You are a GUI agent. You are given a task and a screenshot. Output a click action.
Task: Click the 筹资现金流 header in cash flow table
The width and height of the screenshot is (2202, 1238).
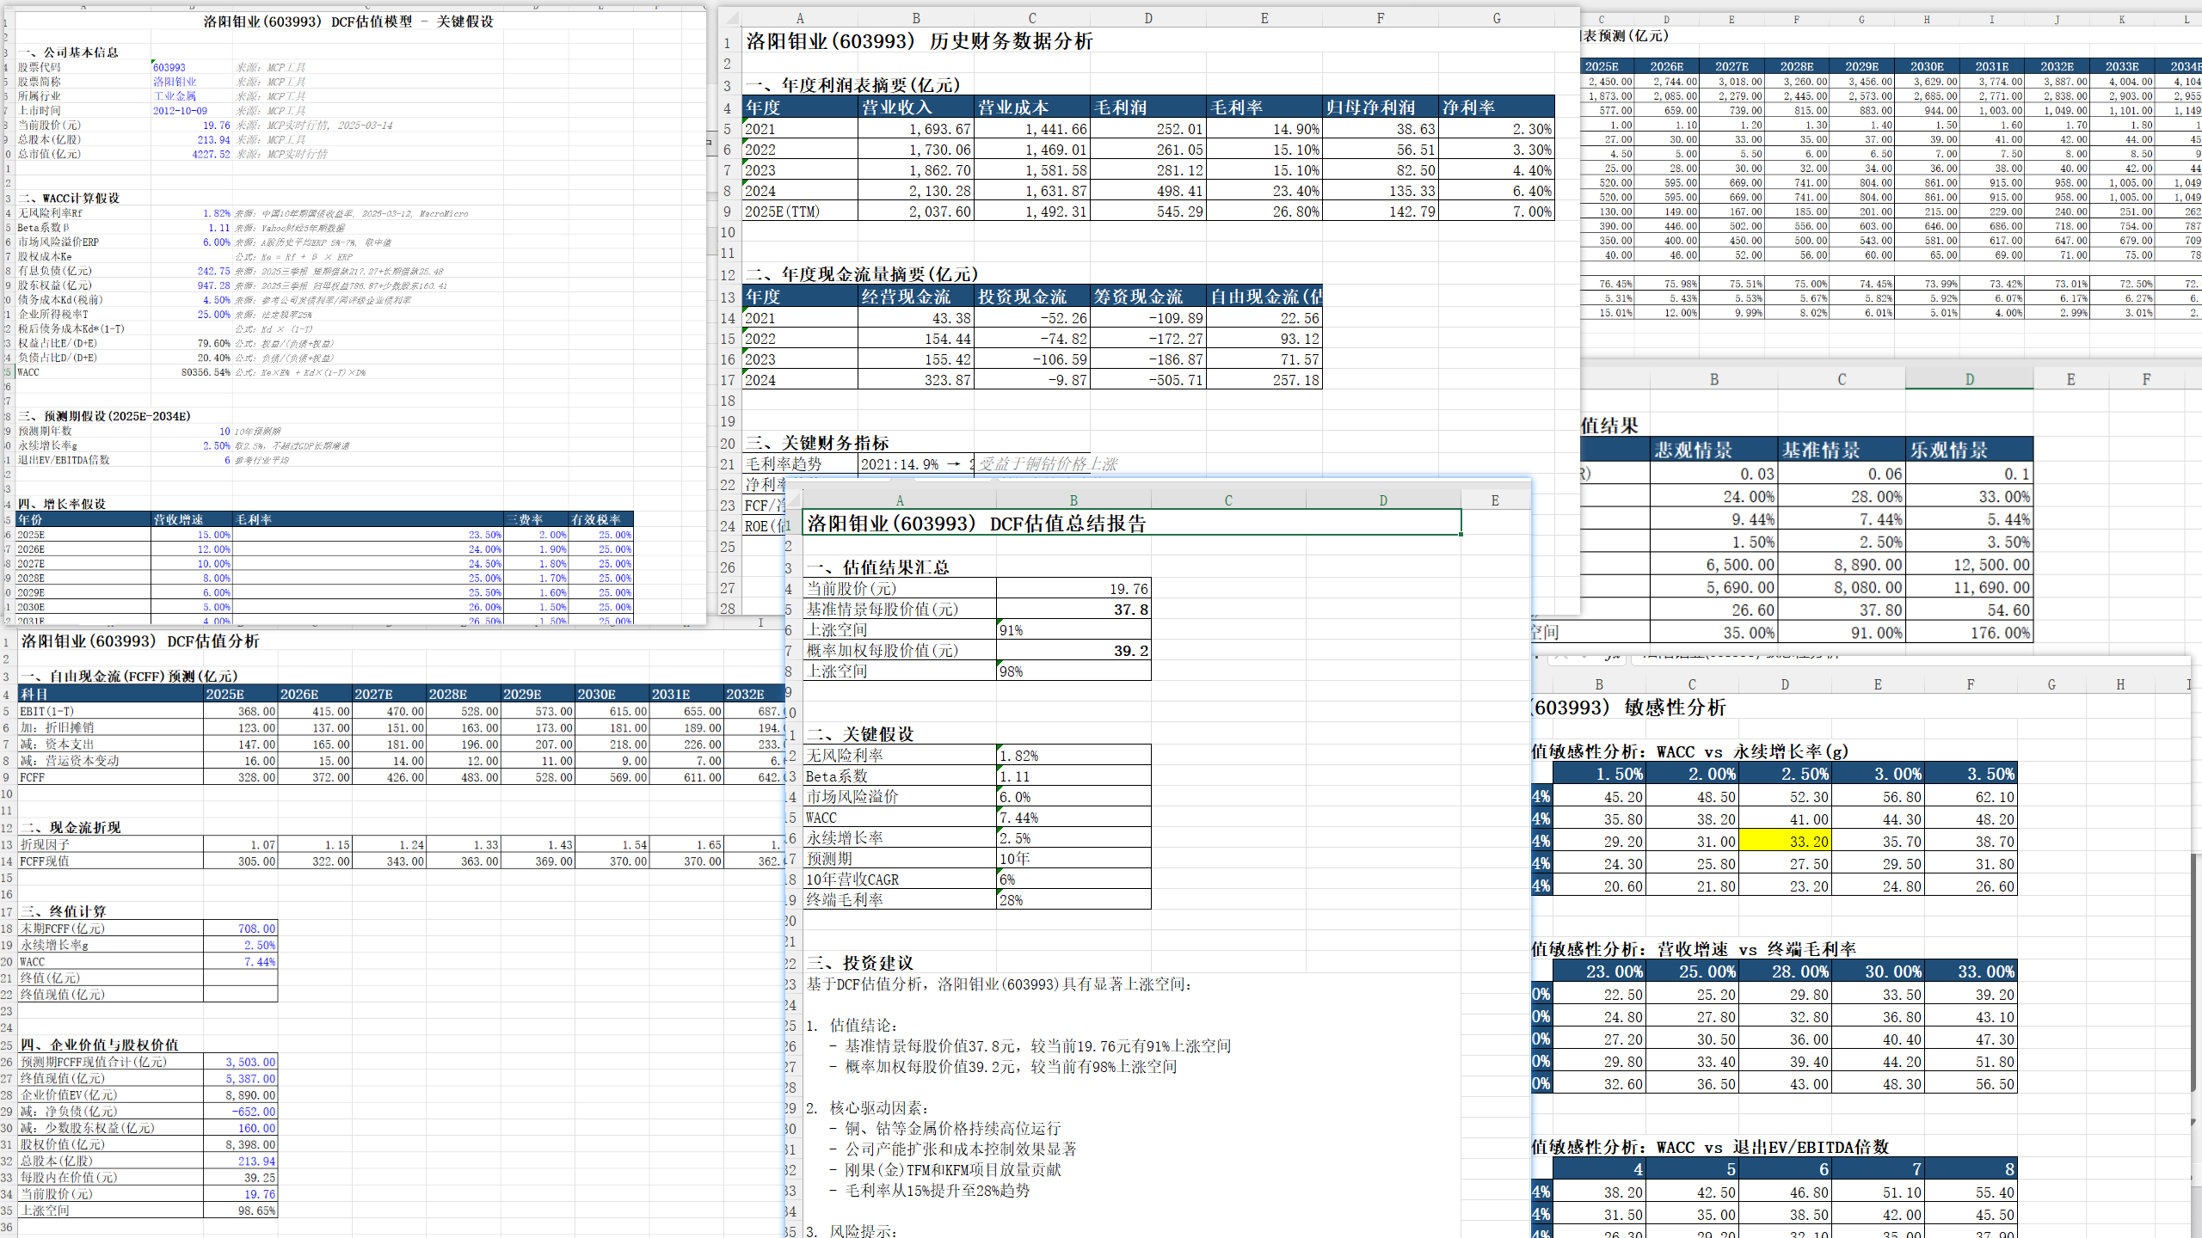[x=1148, y=297]
